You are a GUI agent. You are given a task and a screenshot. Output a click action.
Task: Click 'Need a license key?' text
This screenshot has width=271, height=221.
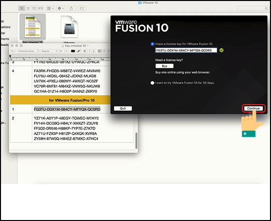pos(169,60)
